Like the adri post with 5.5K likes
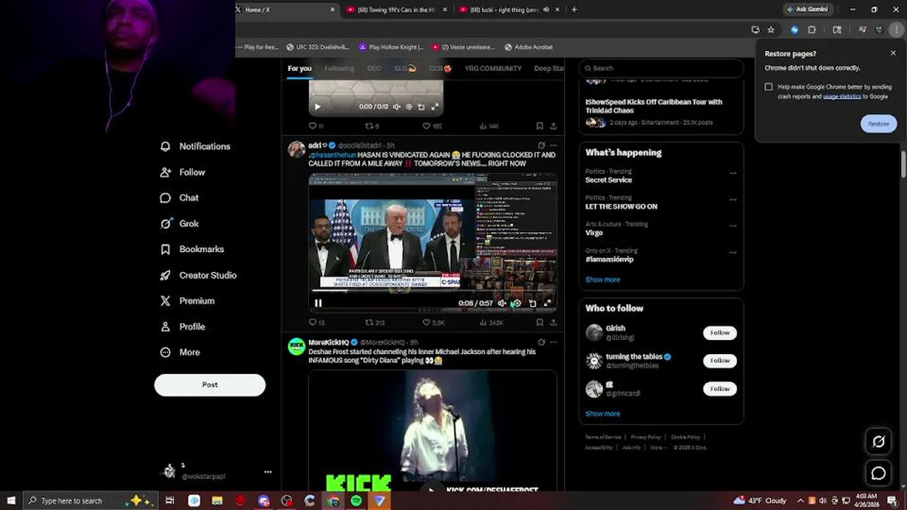Screen dimensions: 907x510 click(x=433, y=322)
